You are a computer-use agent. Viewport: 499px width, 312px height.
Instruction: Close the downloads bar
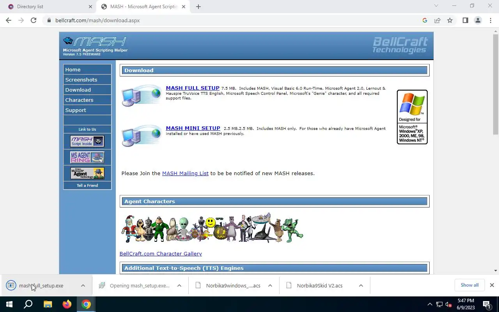pyautogui.click(x=492, y=285)
